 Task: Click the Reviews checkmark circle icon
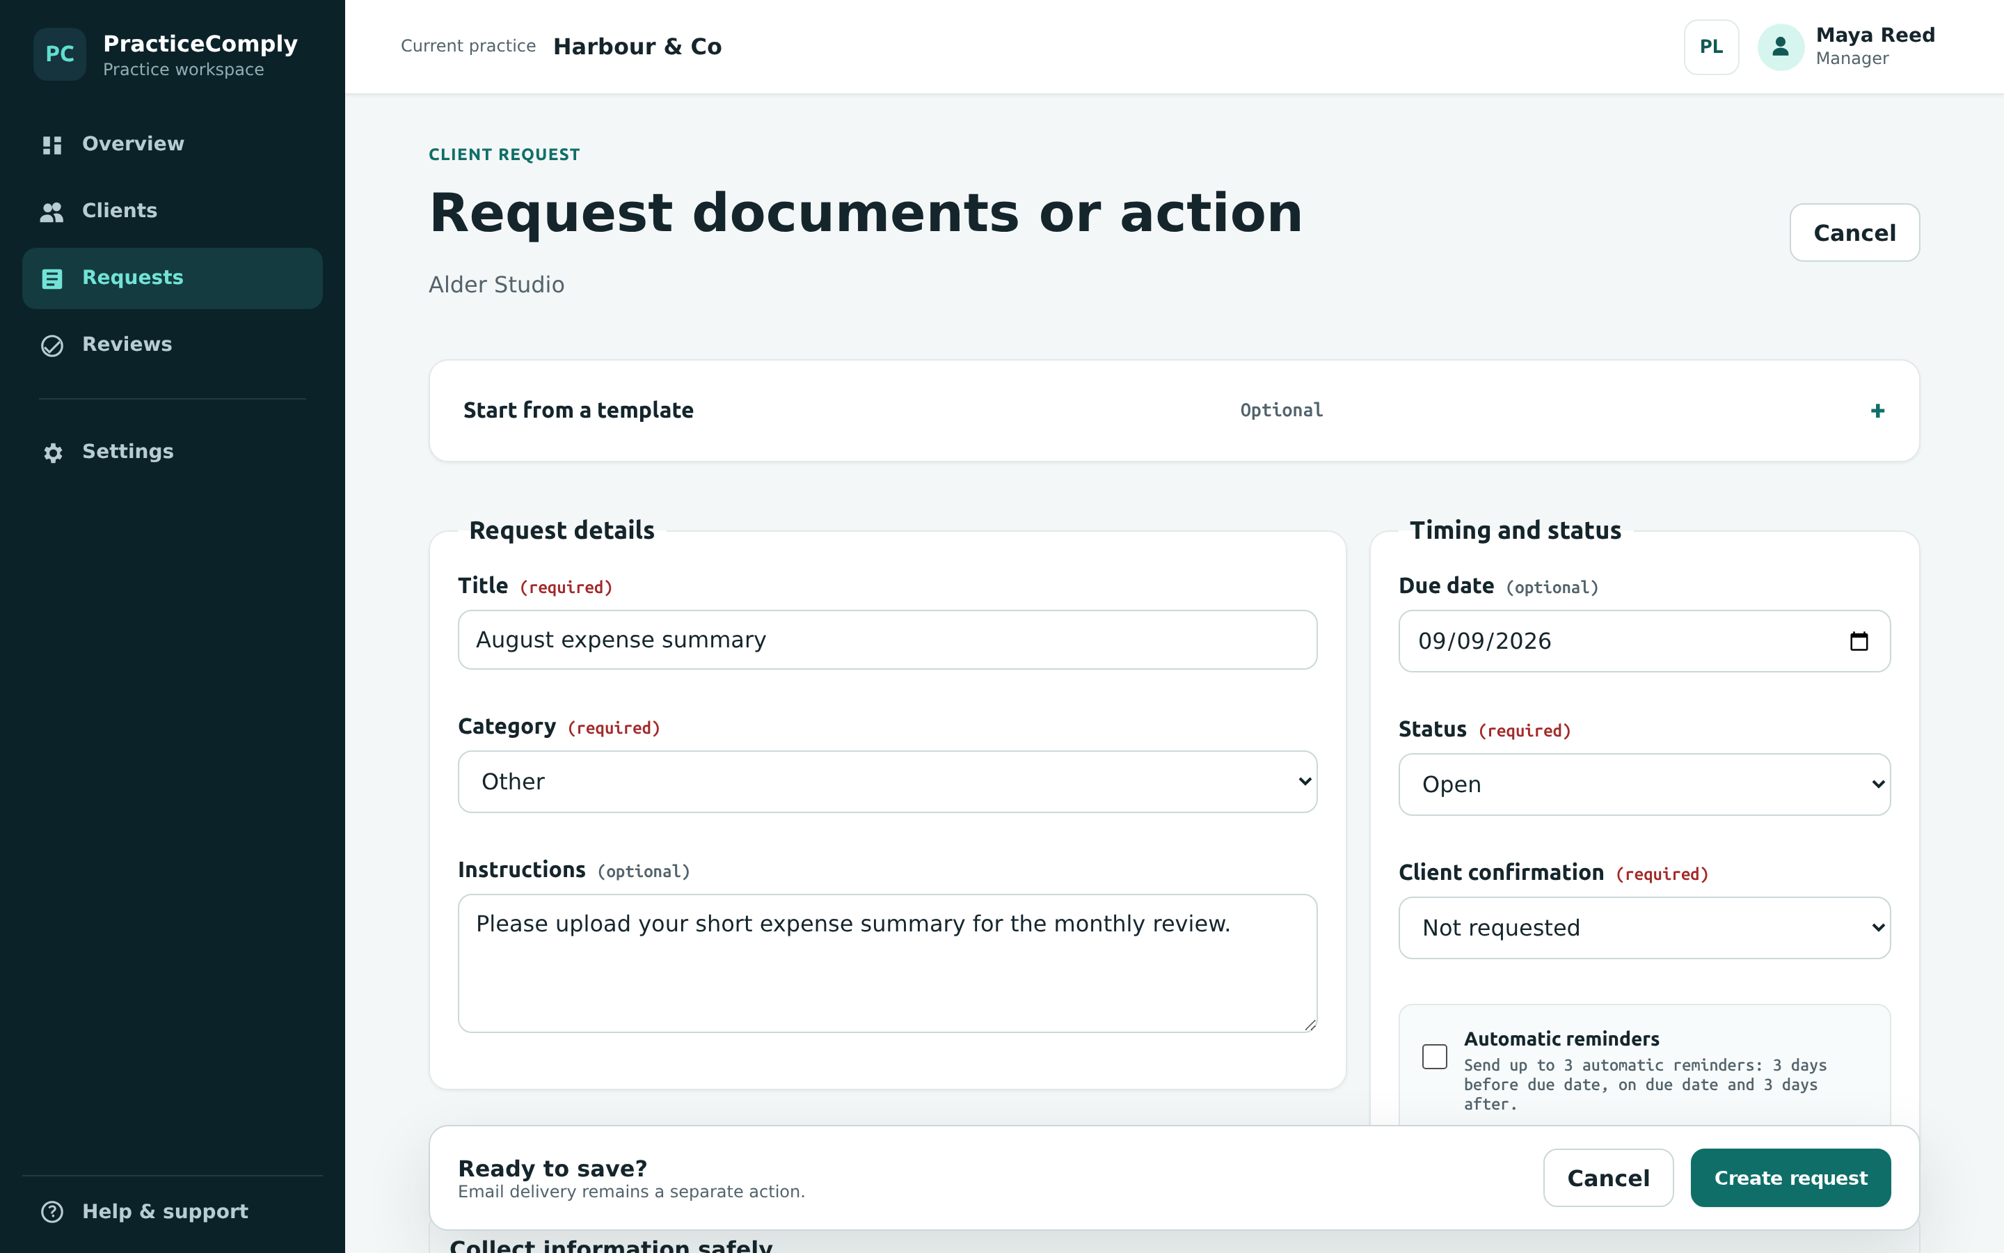[x=52, y=345]
